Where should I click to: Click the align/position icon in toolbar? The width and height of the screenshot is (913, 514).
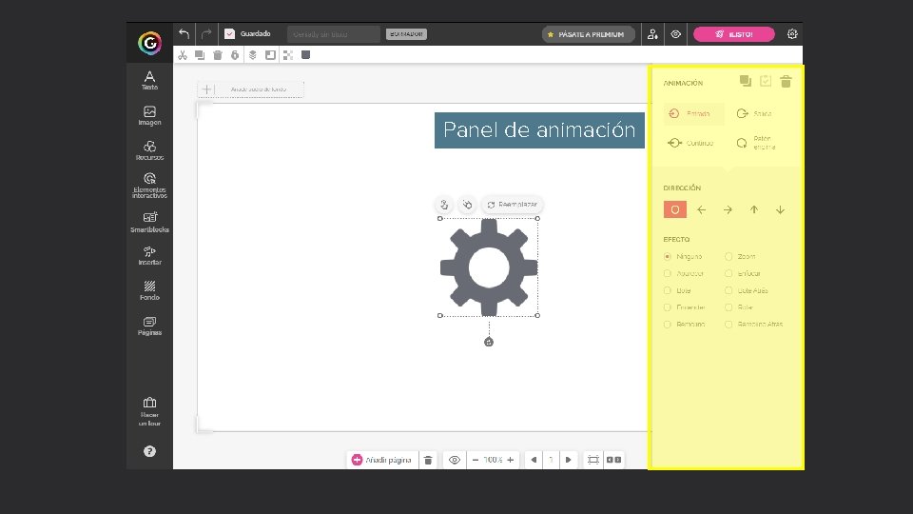tap(270, 55)
